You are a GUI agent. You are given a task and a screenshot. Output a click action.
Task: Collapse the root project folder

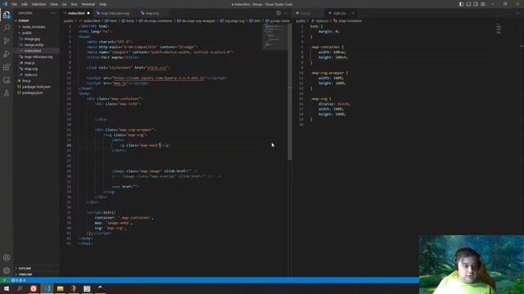[24, 20]
